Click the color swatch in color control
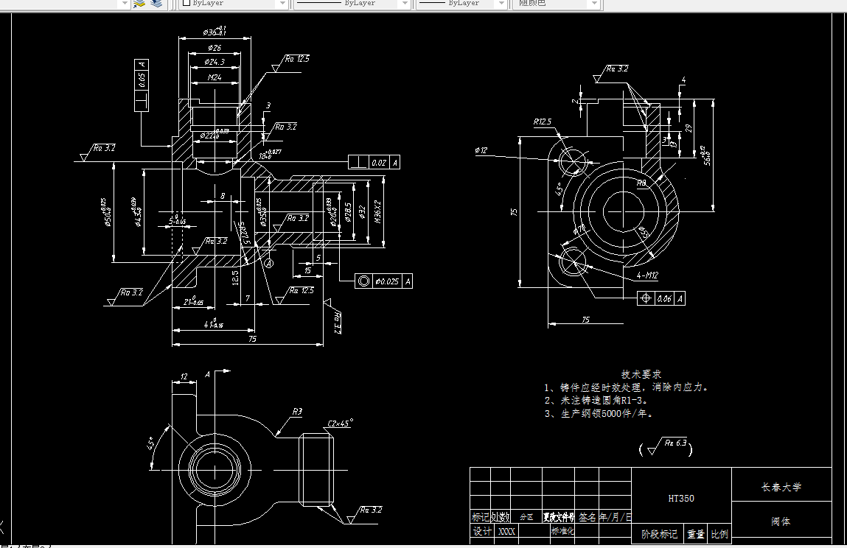The width and height of the screenshot is (847, 548). [185, 4]
